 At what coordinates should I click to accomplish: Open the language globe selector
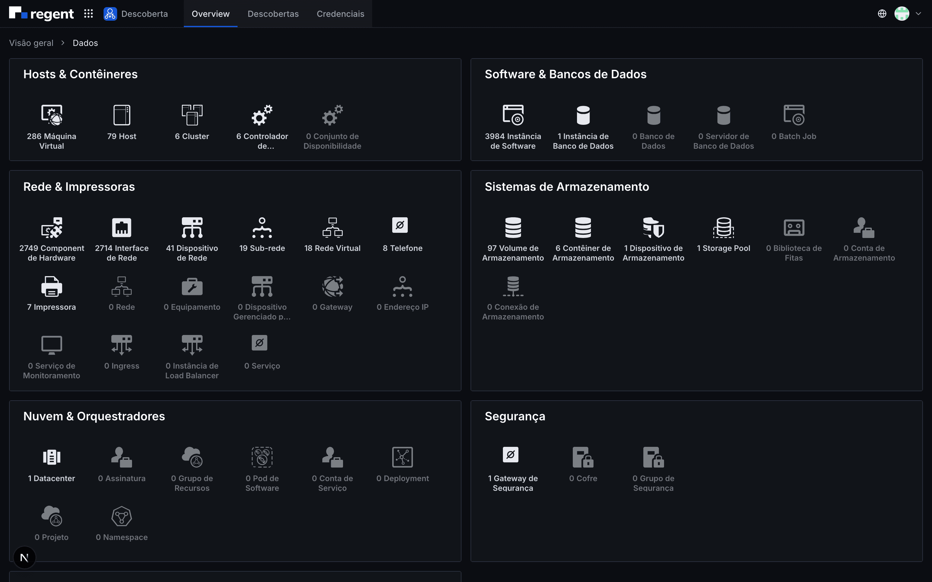[882, 14]
